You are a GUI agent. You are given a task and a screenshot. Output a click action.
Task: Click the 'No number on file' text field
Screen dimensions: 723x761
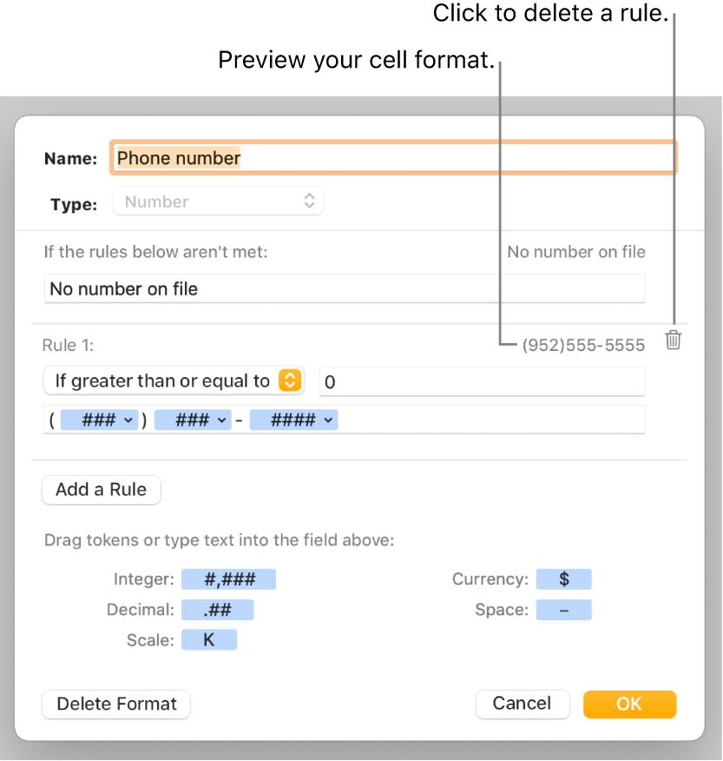coord(344,288)
